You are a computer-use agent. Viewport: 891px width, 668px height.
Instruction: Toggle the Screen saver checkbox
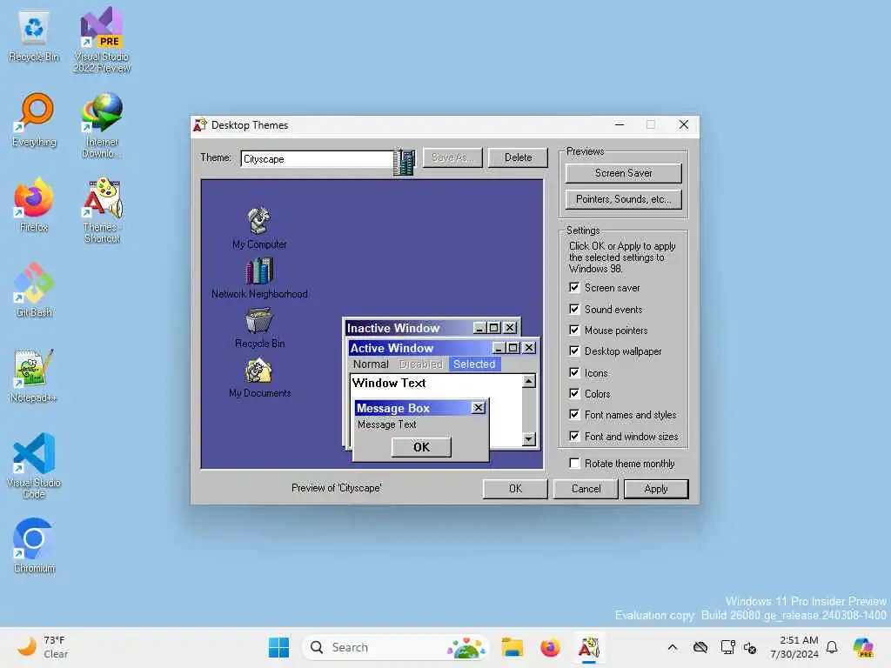[574, 287]
